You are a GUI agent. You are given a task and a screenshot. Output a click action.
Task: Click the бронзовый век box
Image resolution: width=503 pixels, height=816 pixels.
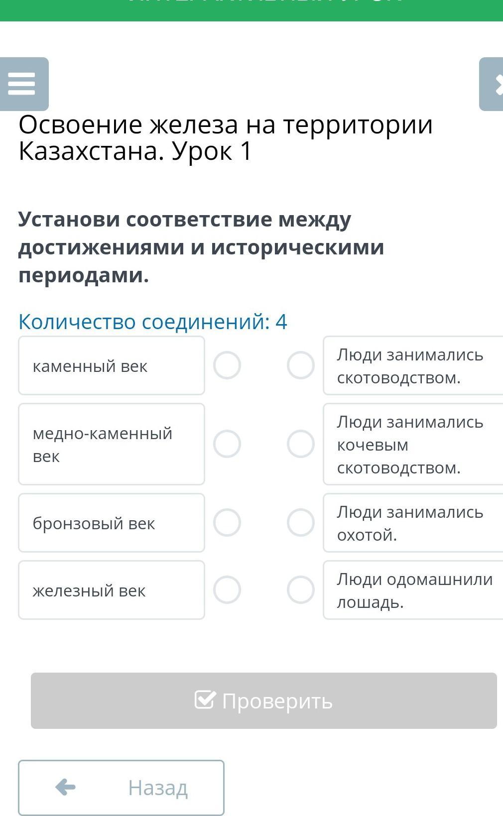pyautogui.click(x=112, y=522)
